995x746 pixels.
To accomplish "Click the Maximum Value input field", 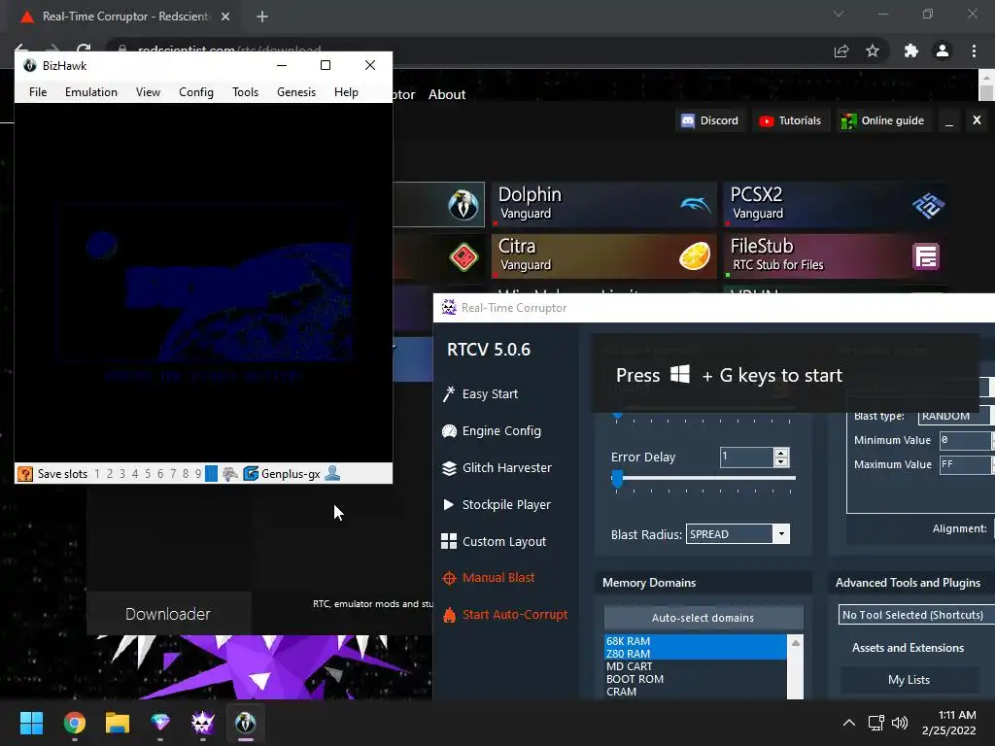I will click(965, 464).
